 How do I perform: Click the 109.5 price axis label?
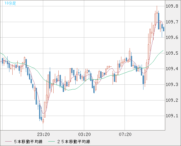click(x=172, y=53)
